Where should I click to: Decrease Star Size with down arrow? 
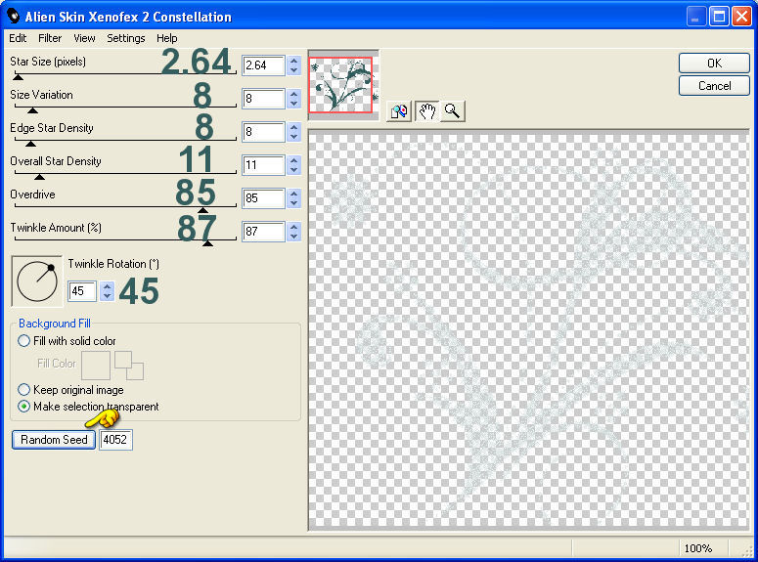(294, 70)
